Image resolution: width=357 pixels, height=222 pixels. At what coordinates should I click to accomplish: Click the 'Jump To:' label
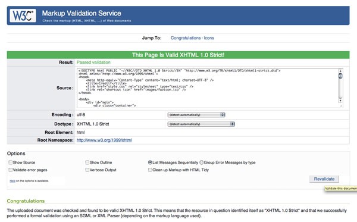point(152,38)
